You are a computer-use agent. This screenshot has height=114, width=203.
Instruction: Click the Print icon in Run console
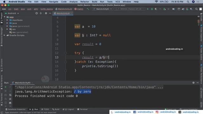tap(10, 103)
